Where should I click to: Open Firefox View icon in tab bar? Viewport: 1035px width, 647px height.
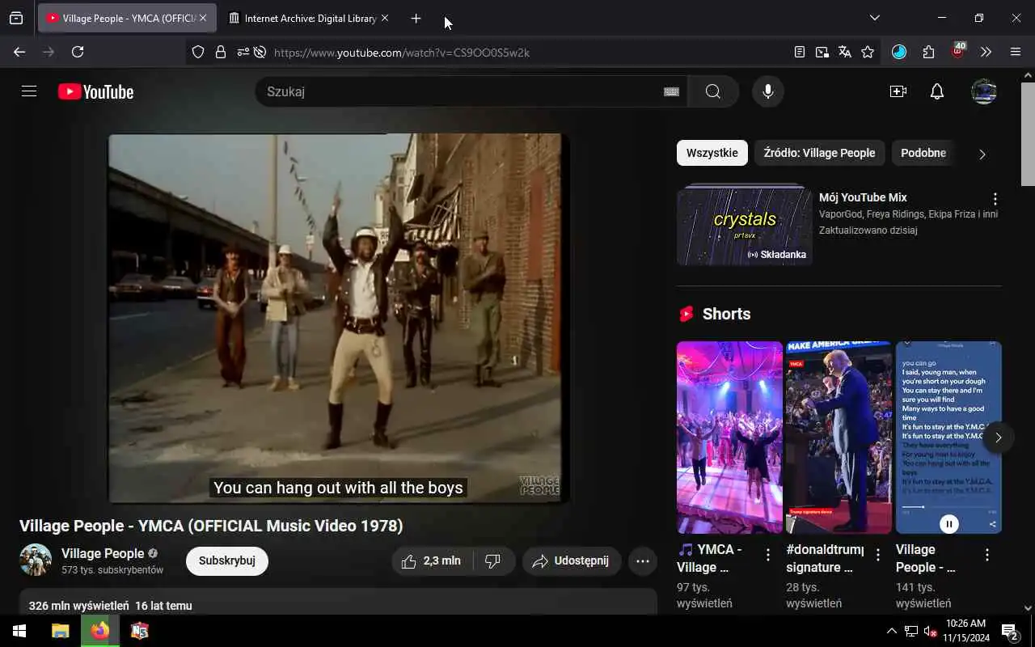point(16,18)
